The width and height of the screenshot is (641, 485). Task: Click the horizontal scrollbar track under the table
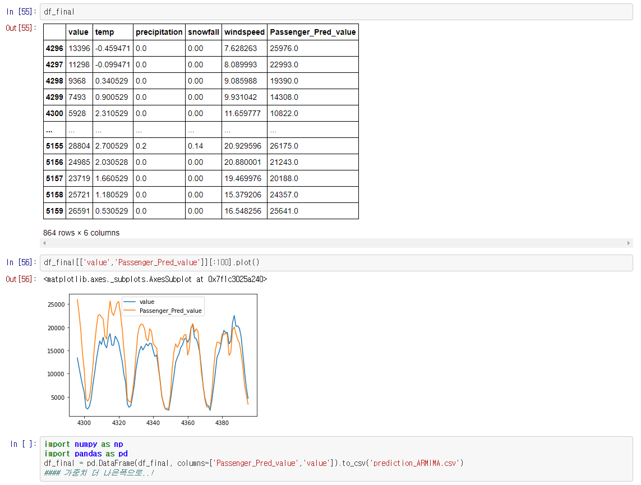336,243
